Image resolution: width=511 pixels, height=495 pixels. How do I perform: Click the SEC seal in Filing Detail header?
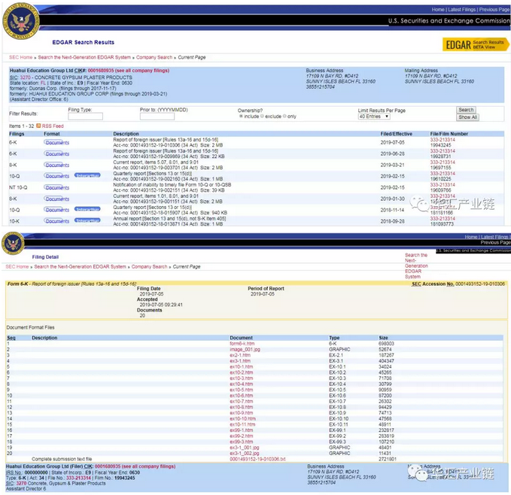pos(13,243)
